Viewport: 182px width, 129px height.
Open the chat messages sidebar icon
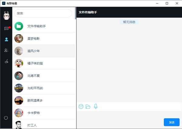(x=6, y=28)
